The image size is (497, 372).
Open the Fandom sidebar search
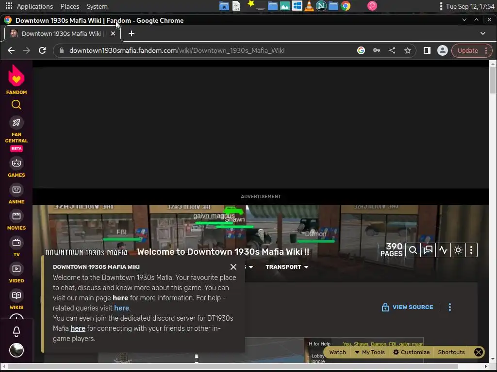(x=17, y=105)
